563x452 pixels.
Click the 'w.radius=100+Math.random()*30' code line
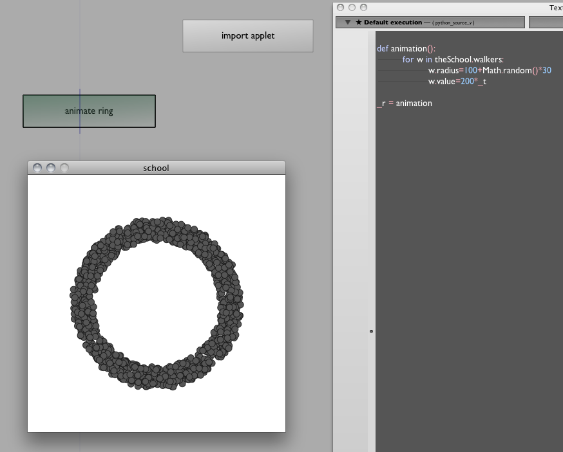[490, 71]
